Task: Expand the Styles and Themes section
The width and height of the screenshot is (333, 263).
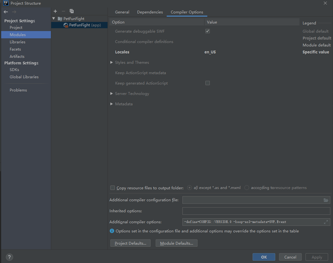Action: click(x=112, y=62)
